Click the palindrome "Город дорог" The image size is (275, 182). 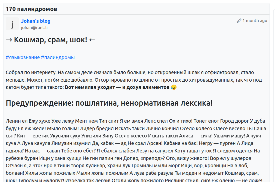(234, 121)
